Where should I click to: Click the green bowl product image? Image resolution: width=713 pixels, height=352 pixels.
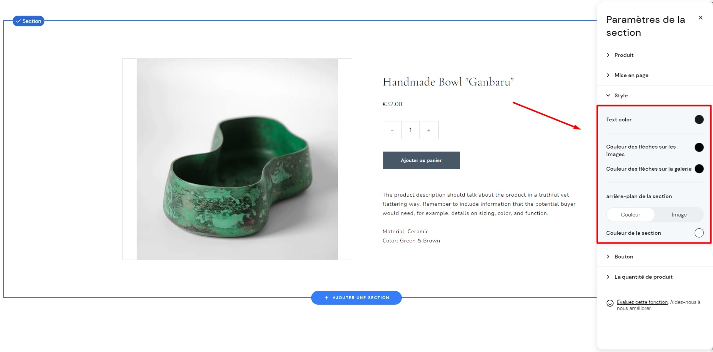point(237,159)
